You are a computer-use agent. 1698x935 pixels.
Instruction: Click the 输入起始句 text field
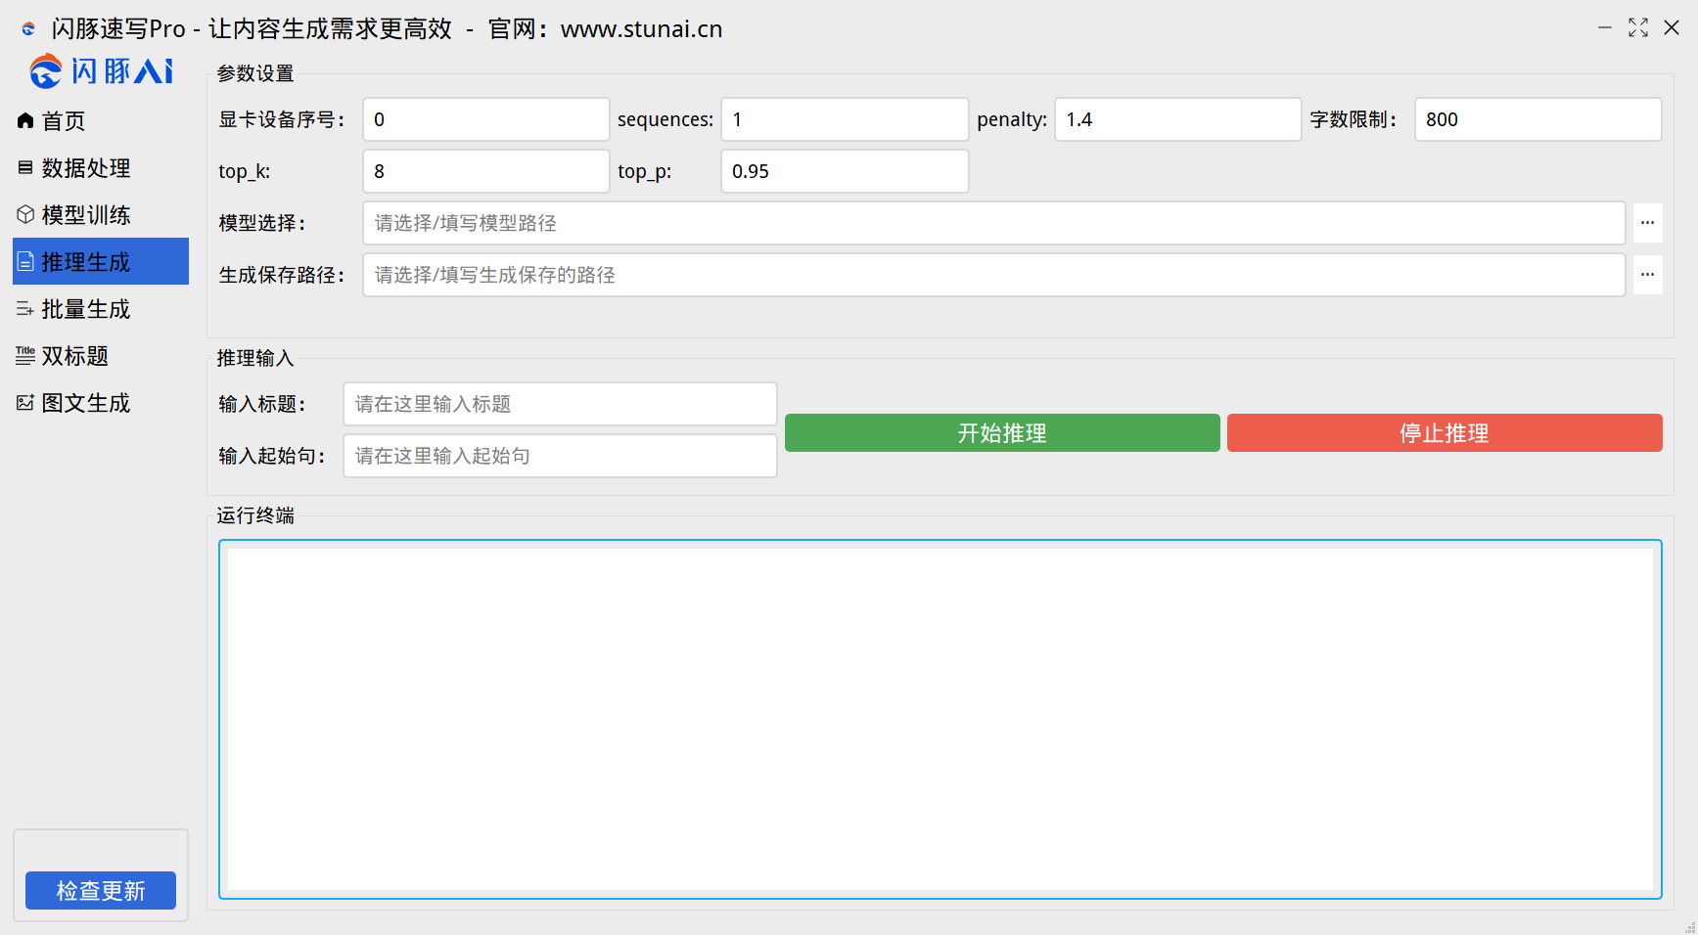tap(560, 456)
